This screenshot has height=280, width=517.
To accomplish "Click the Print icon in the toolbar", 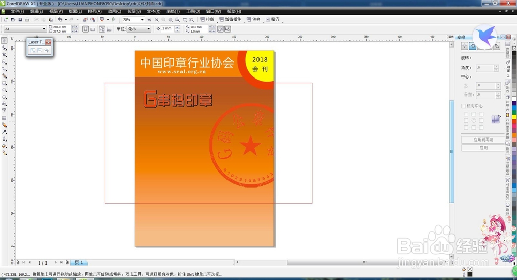I will (x=27, y=20).
